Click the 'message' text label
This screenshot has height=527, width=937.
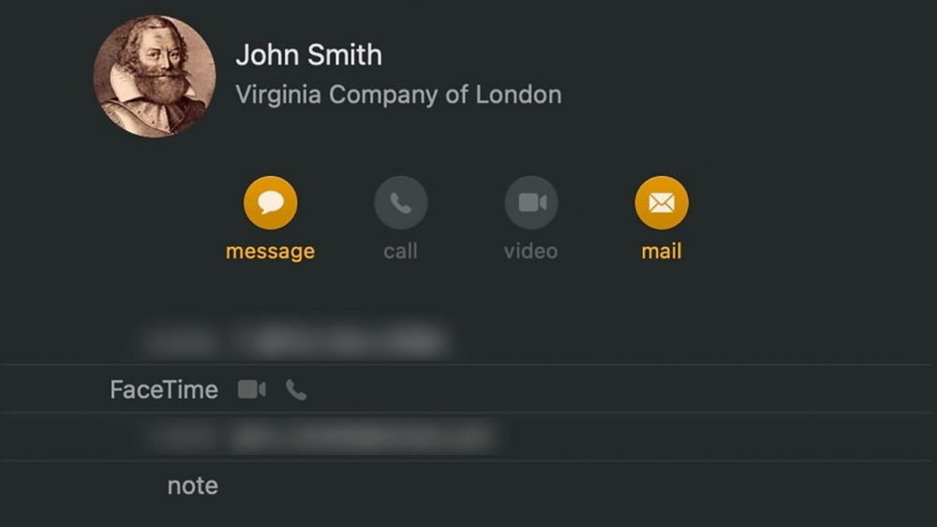point(270,251)
